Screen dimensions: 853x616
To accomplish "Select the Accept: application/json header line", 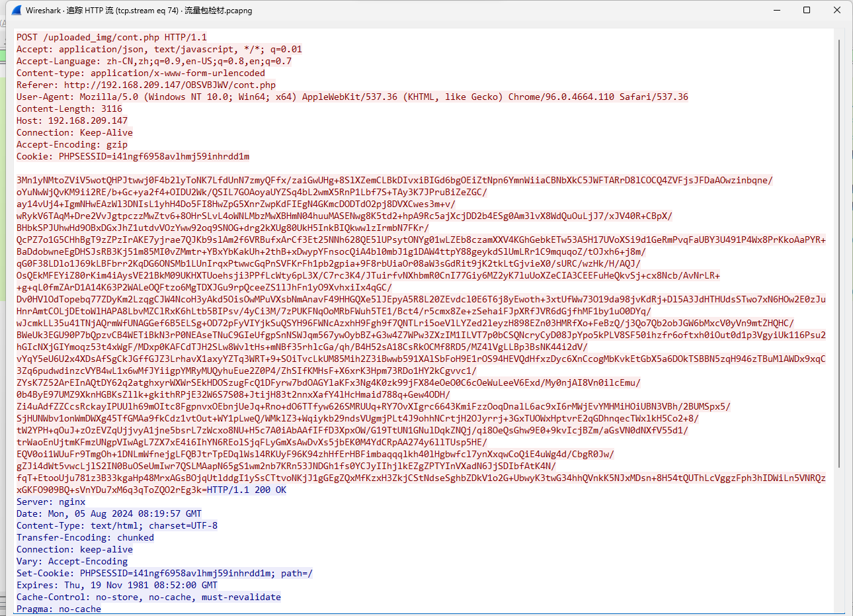I will (x=159, y=49).
